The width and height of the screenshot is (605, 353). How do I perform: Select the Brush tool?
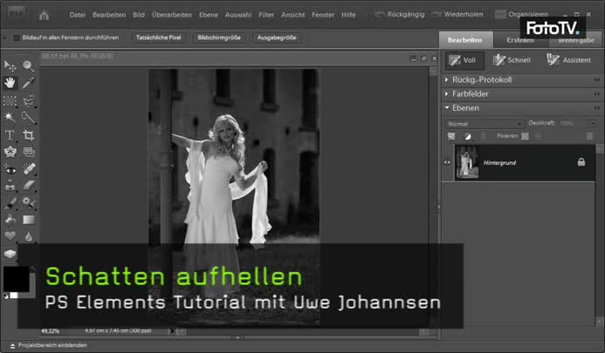point(10,203)
